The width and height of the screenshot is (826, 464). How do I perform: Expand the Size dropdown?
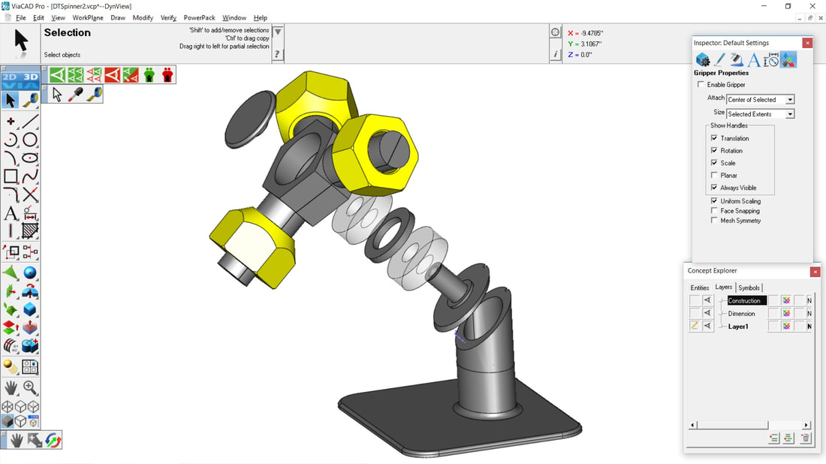pyautogui.click(x=790, y=114)
